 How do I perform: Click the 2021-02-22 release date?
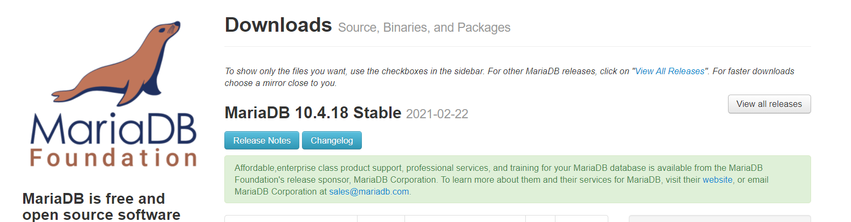pos(437,114)
